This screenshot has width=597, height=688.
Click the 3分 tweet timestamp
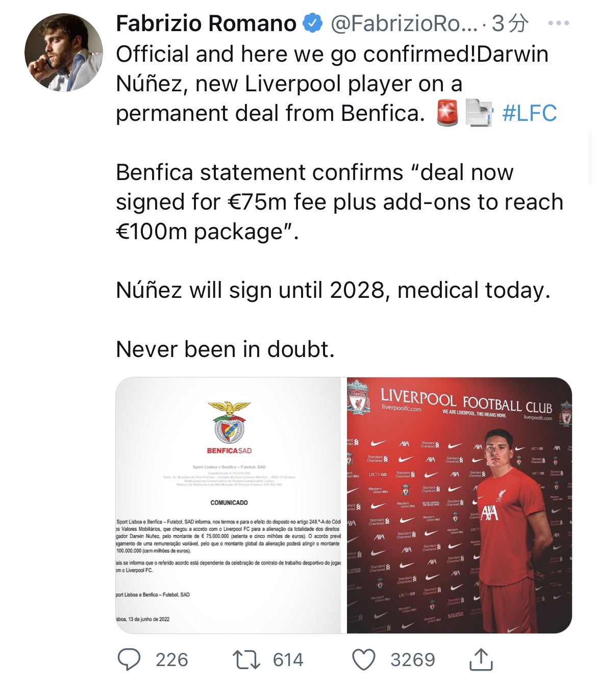tap(510, 23)
